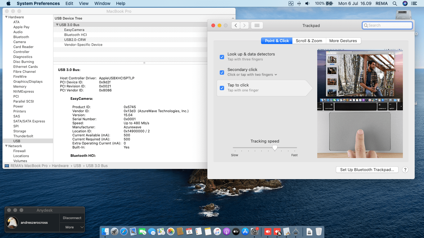Image resolution: width=424 pixels, height=238 pixels.
Task: Click Disconnect in AnyDesk panel
Action: coord(72,218)
